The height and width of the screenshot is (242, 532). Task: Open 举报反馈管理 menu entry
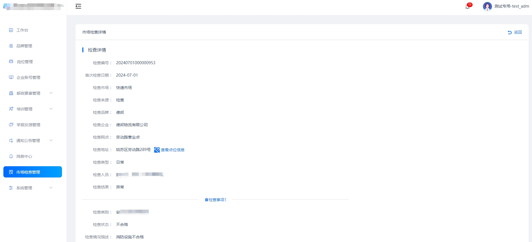click(33, 125)
